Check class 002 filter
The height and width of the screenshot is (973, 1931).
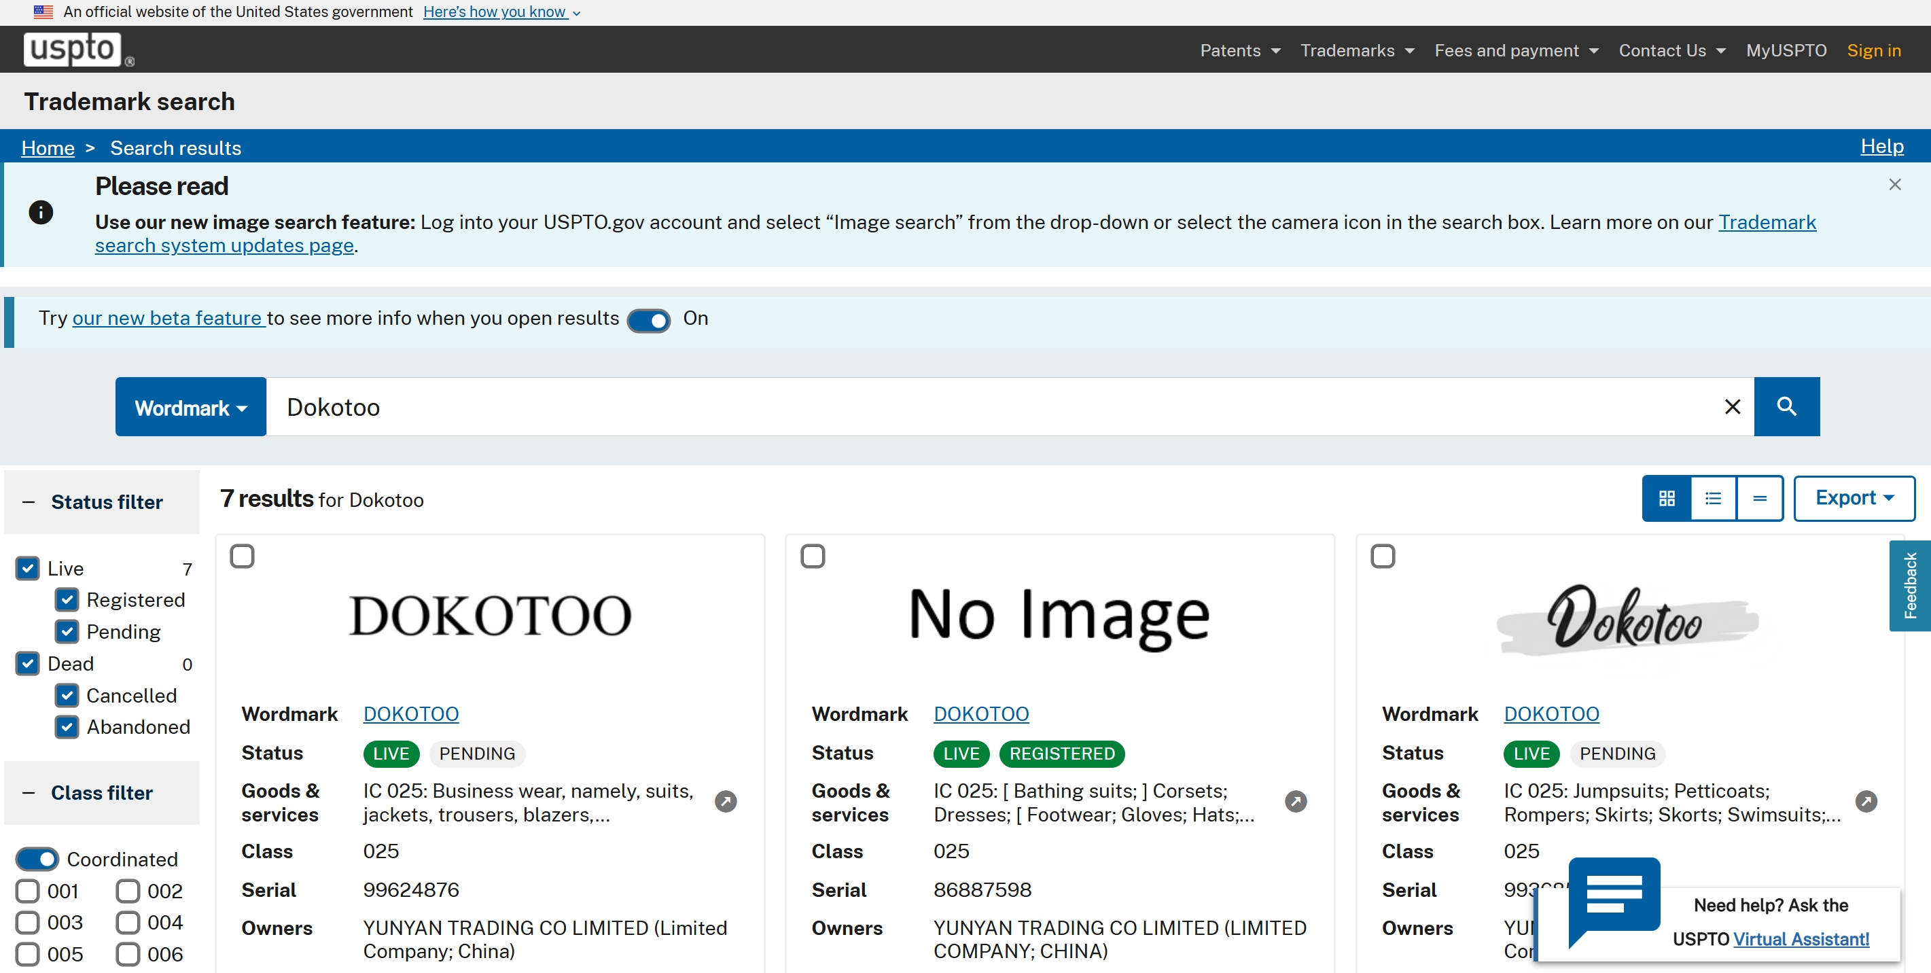point(128,891)
